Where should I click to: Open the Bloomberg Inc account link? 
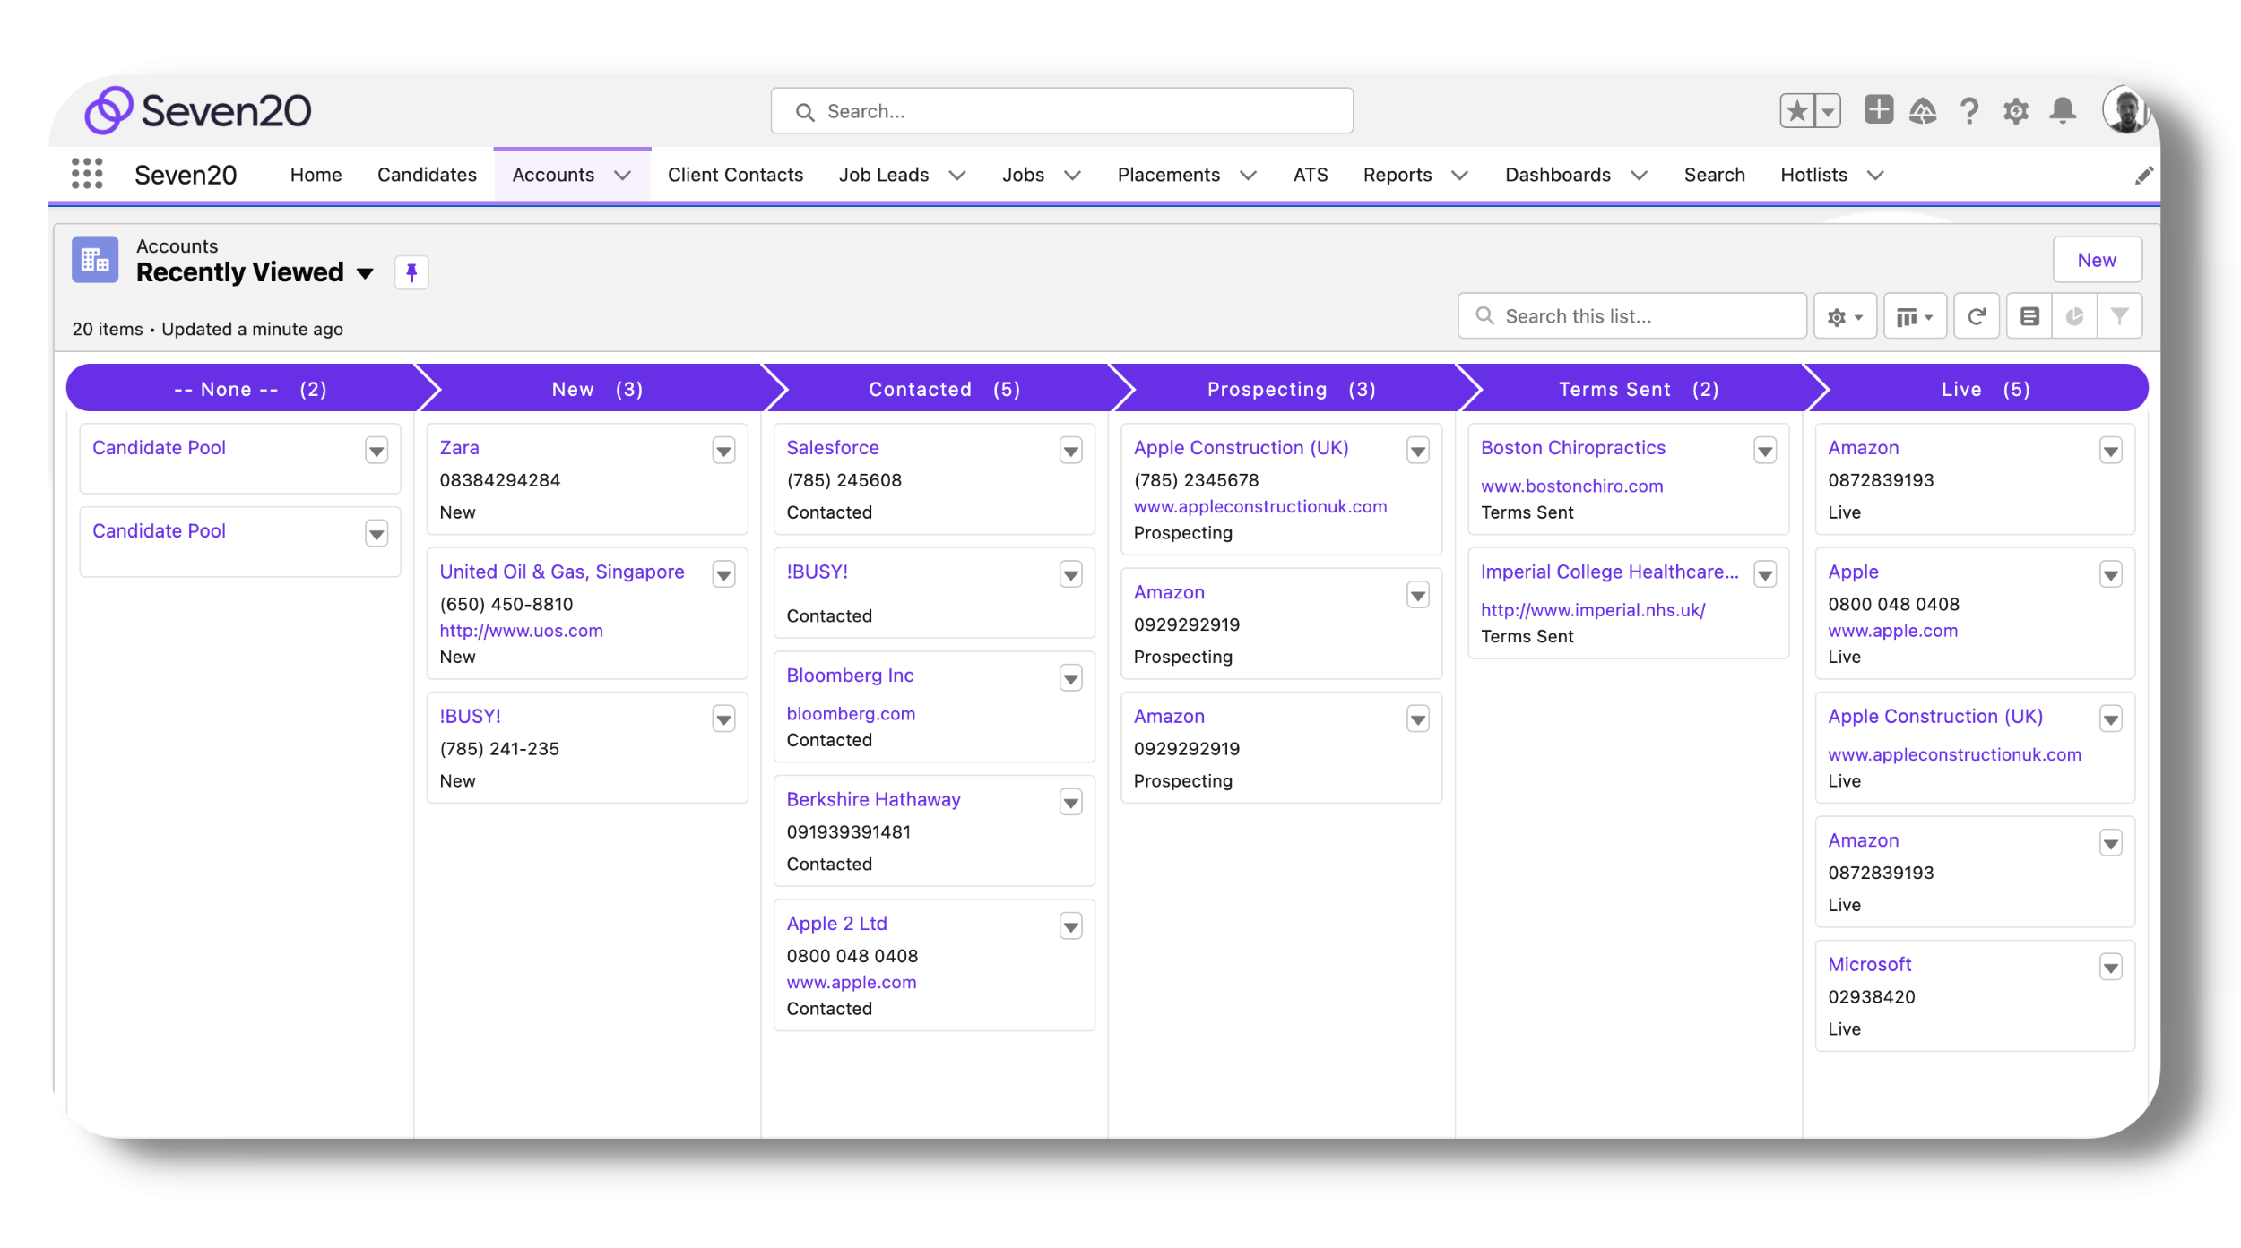[x=850, y=676]
